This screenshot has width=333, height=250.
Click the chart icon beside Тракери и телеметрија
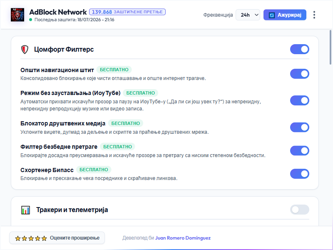click(x=25, y=210)
